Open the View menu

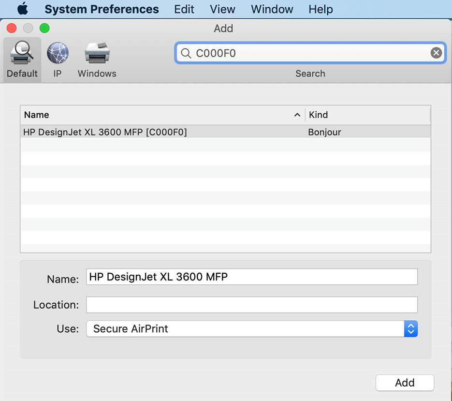[x=222, y=9]
